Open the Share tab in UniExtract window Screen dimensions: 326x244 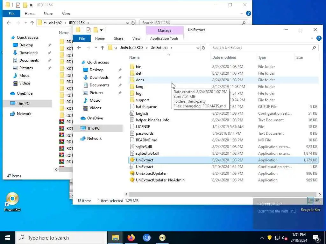(x=118, y=38)
